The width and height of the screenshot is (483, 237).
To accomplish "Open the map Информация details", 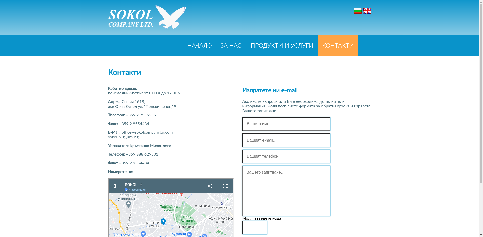I will coord(135,190).
